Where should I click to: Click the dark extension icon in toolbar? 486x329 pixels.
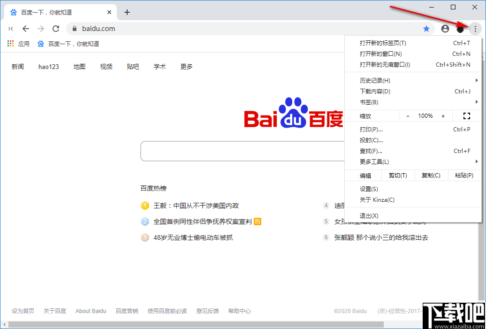(460, 29)
